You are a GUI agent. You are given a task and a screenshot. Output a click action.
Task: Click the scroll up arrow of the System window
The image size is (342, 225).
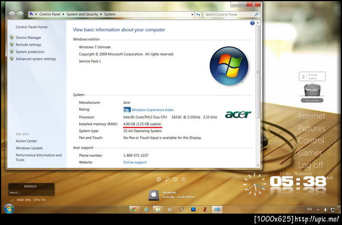pos(258,23)
